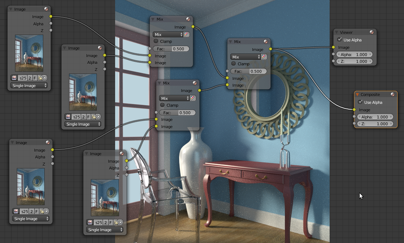404x243 pixels.
Task: Uncheck Use Alpha on the Composite node
Action: coord(360,102)
